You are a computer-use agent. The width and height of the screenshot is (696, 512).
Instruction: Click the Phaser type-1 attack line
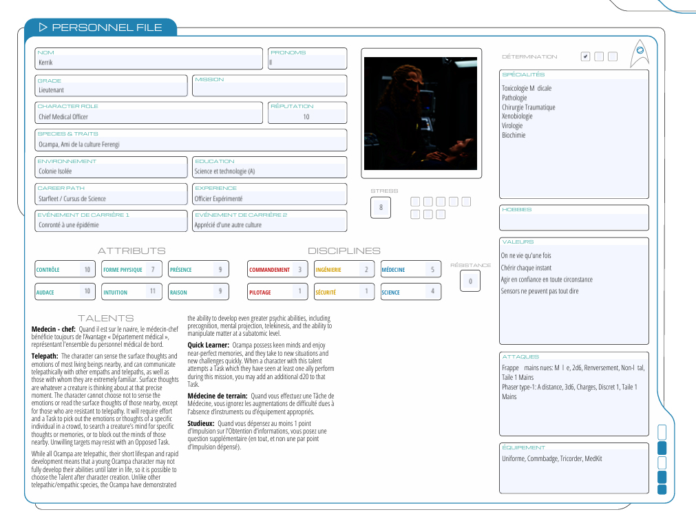[x=569, y=392]
